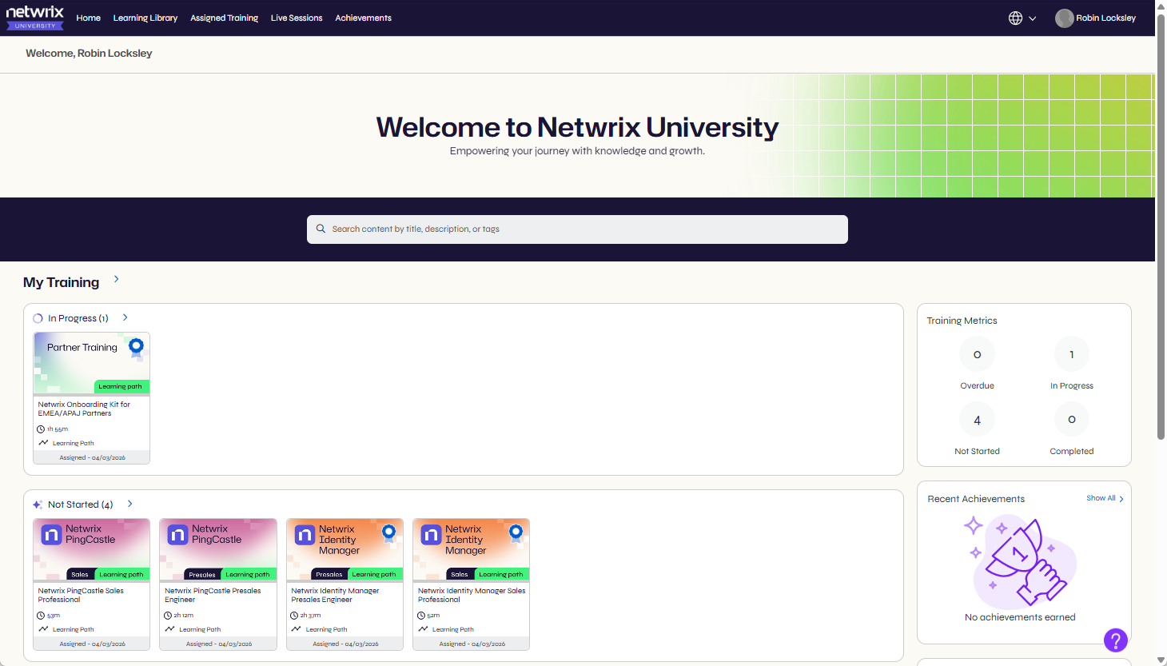Viewport: 1167px width, 666px height.
Task: Focus the content search field
Action: coord(577,229)
